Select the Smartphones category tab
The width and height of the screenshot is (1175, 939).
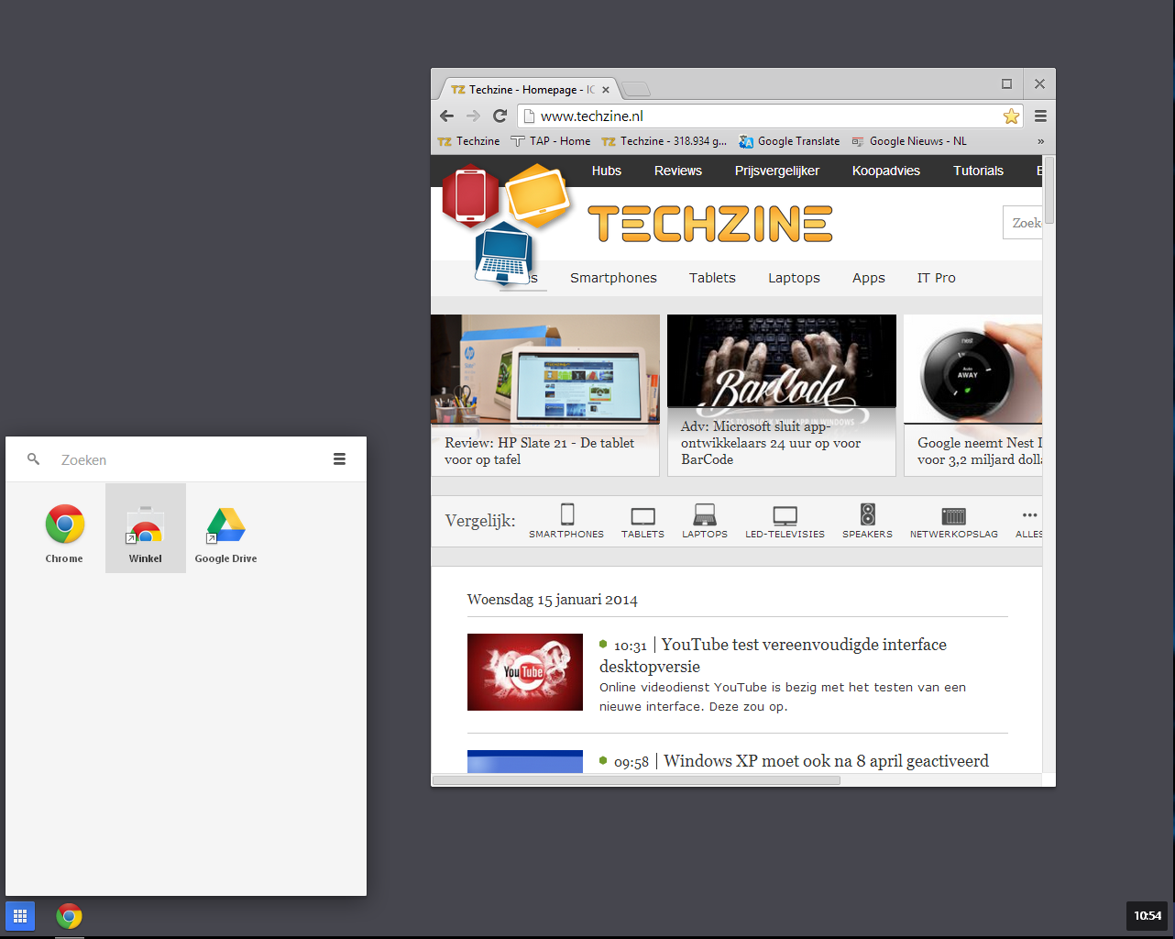613,278
